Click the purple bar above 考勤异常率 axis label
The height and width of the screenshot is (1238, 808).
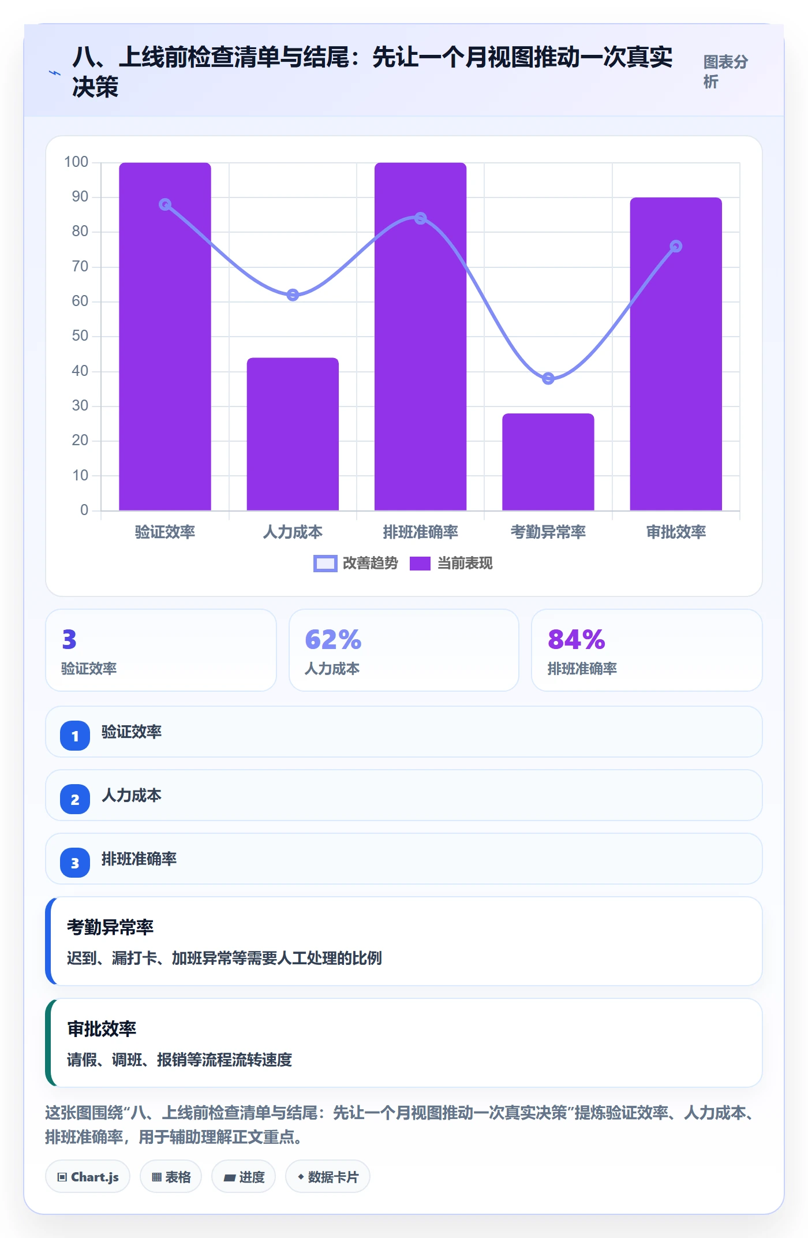point(548,462)
